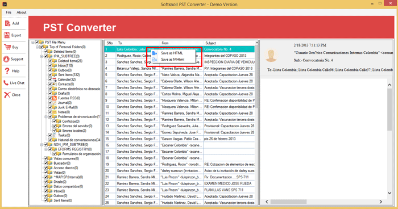
Task: Collapse the PST File Menu tree node
Action: 33,43
